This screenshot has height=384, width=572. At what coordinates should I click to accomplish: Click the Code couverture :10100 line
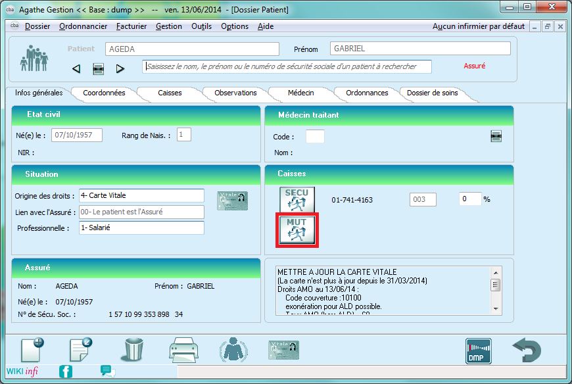click(323, 298)
